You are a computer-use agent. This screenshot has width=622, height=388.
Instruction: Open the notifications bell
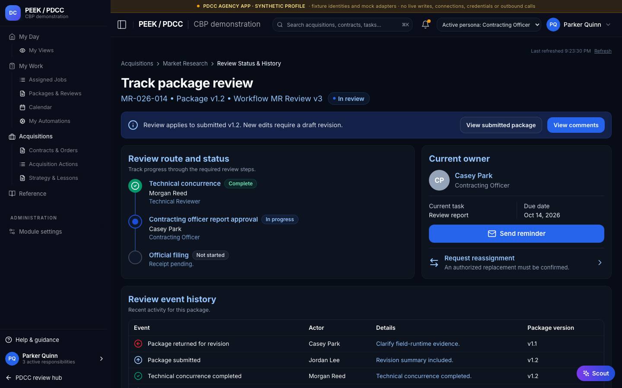[x=425, y=25]
